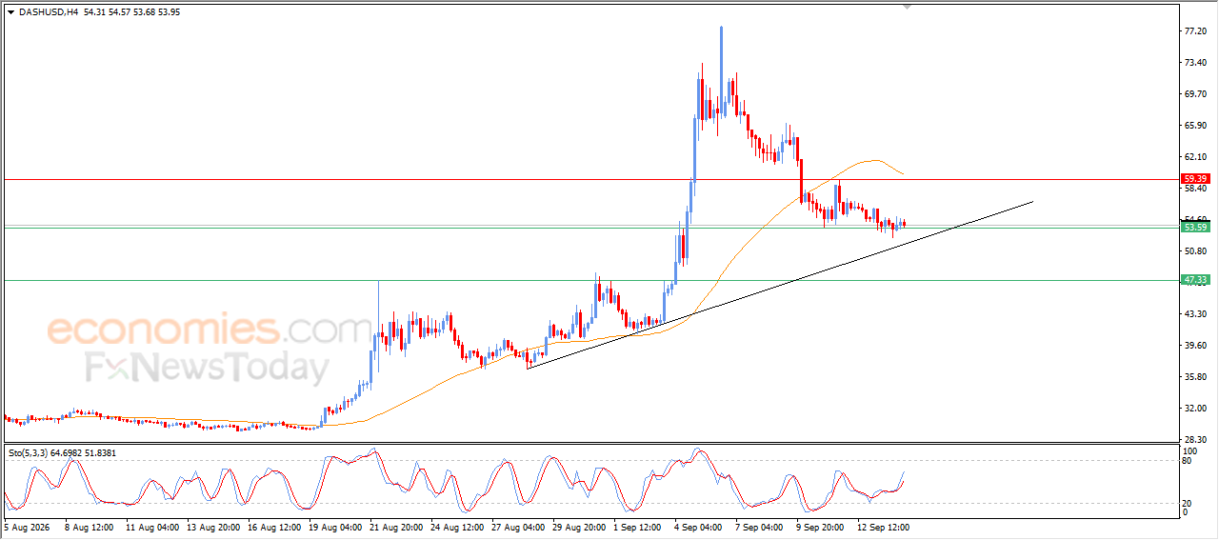This screenshot has height=540, width=1219.
Task: Click the 65.90 price axis value
Action: (1195, 126)
